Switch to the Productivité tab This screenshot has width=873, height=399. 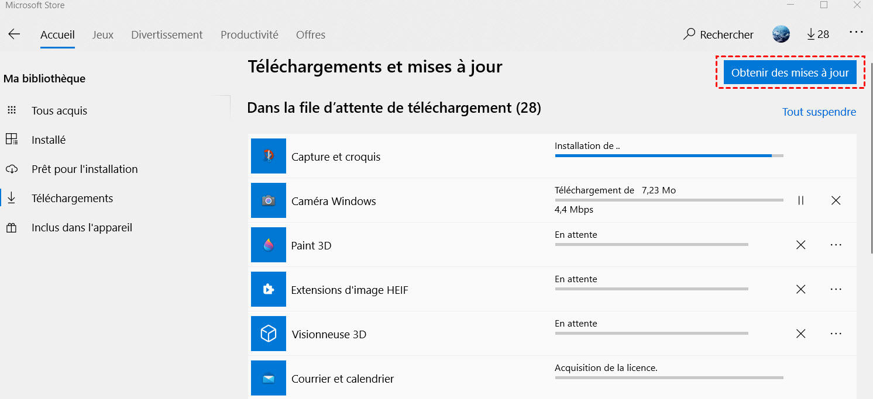[249, 35]
